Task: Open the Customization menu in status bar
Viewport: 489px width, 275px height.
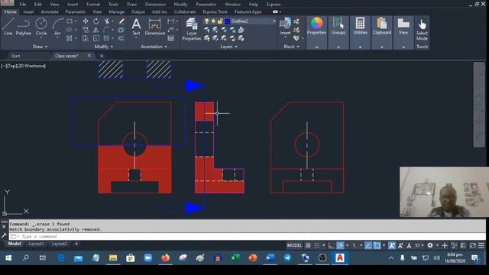Action: (x=481, y=246)
